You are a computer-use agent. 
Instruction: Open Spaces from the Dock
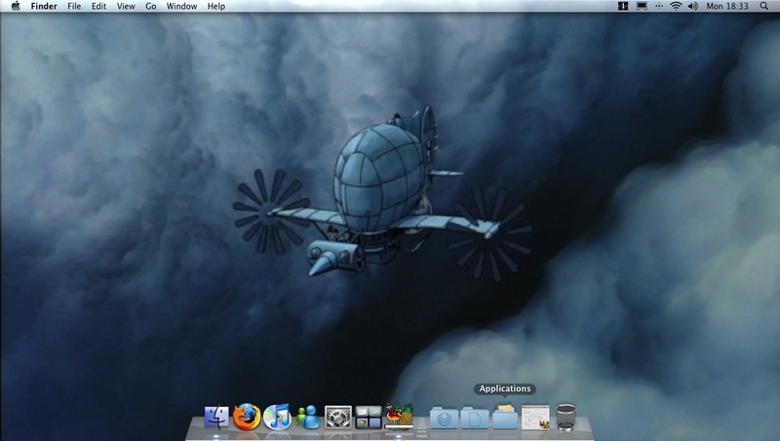tap(369, 418)
